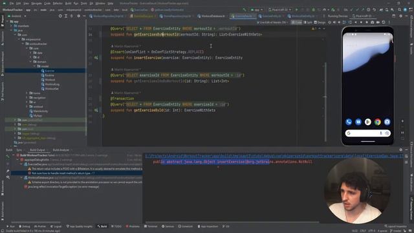
Task: Click the Undo arrow in top toolbar
Action: pos(374,10)
